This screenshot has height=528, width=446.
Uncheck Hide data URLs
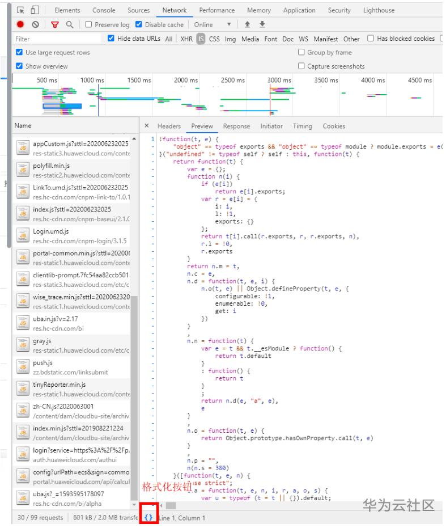tap(111, 38)
